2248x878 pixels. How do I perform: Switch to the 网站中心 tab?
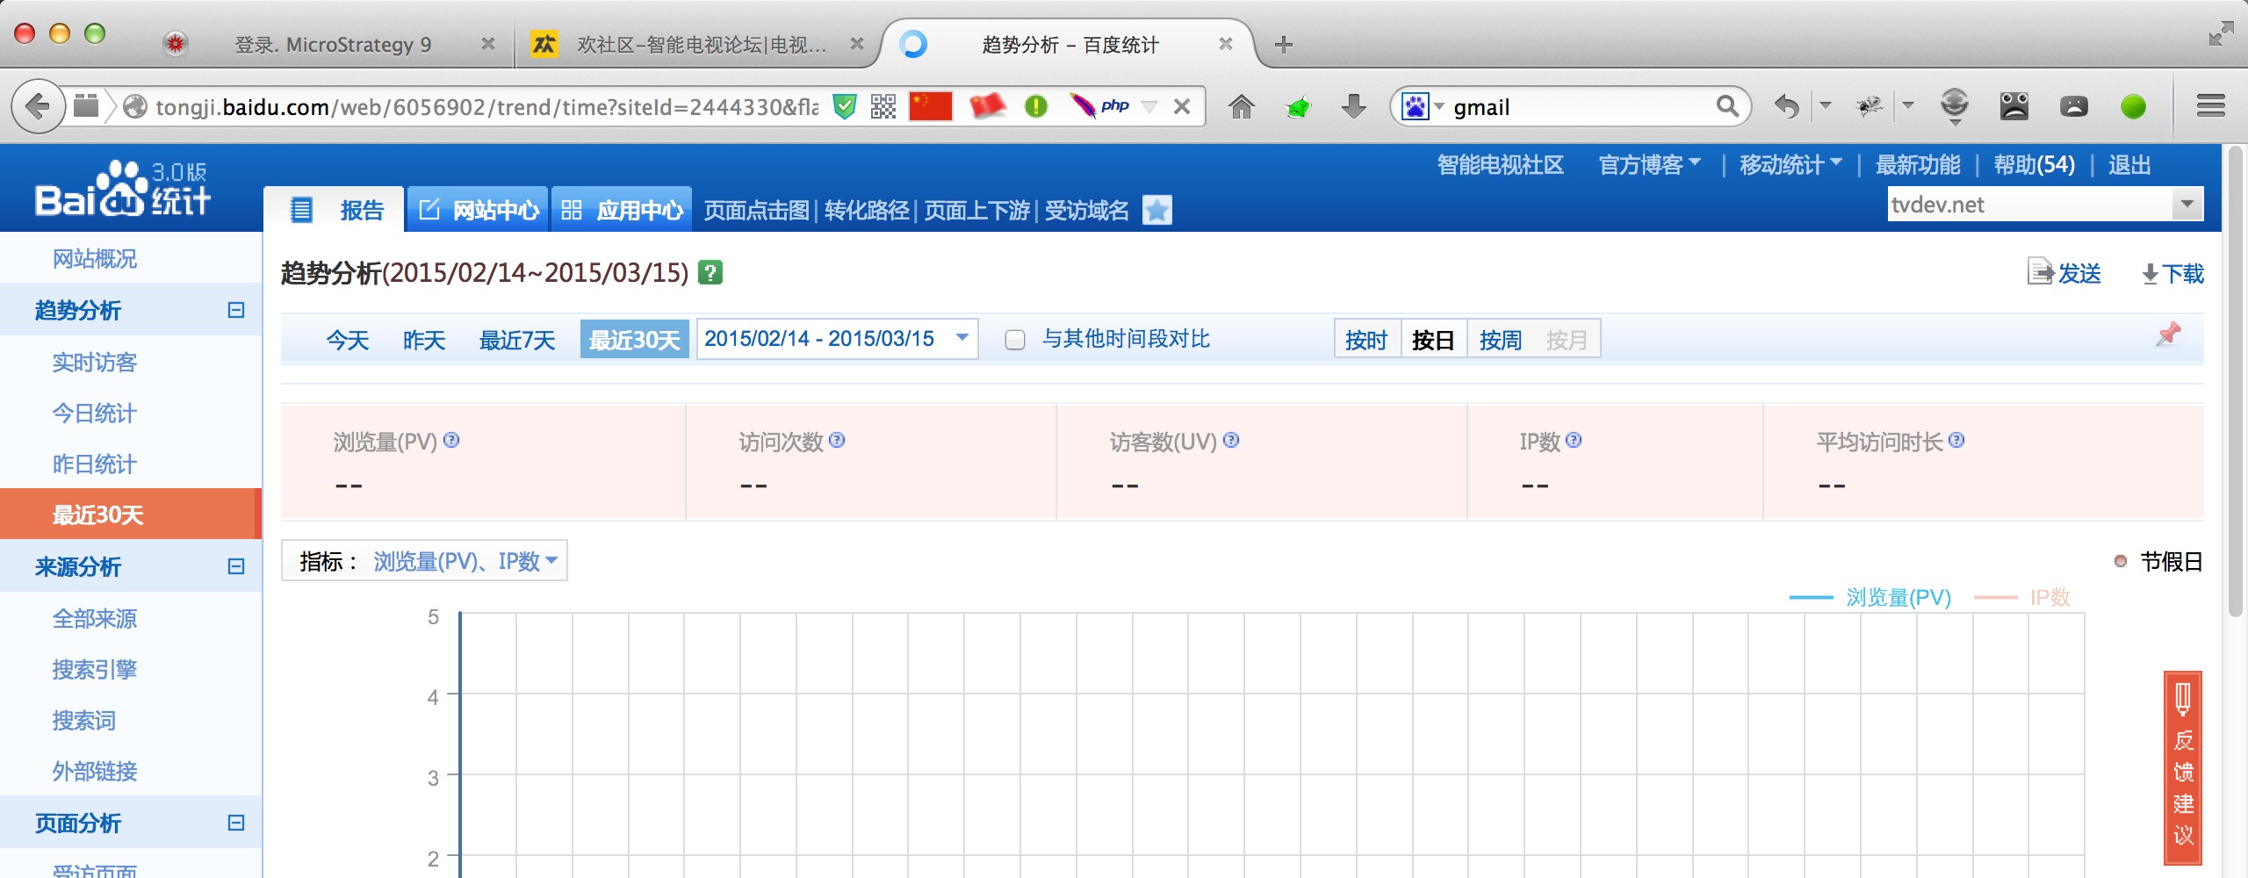tap(479, 210)
